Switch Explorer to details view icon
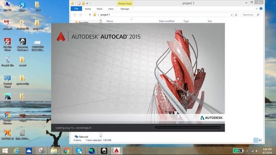 [256, 140]
